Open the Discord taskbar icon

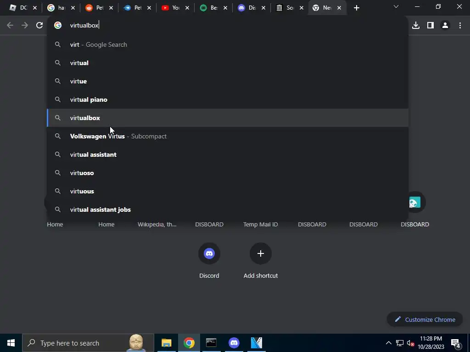coord(234,343)
